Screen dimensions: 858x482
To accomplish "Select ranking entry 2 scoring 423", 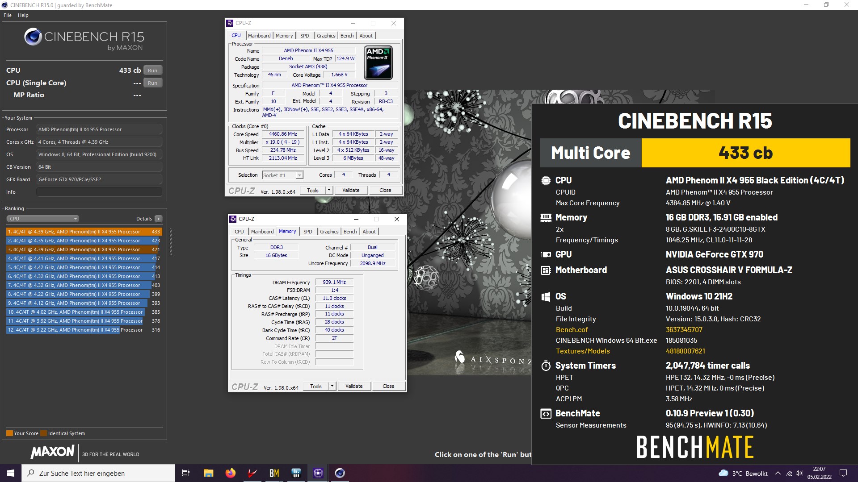I will point(84,241).
